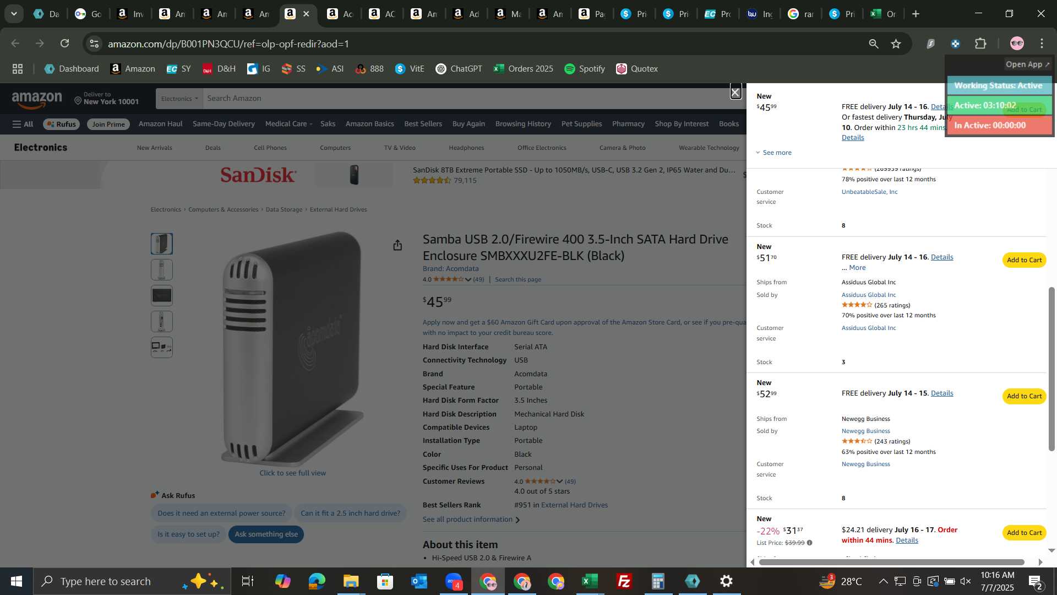Open the Excel app in the taskbar
1057x595 pixels.
[590, 581]
